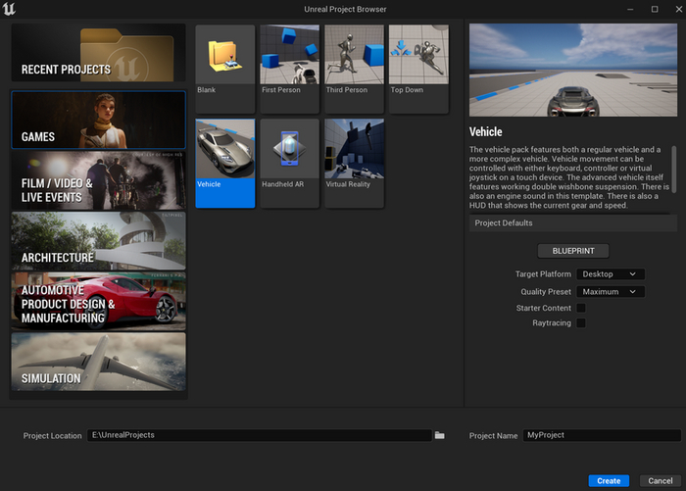
Task: Select the Virtual Reality template
Action: [x=354, y=157]
